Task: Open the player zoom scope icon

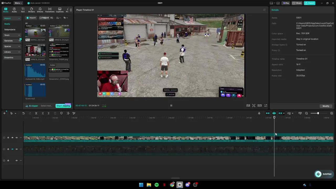Action: pyautogui.click(x=254, y=106)
